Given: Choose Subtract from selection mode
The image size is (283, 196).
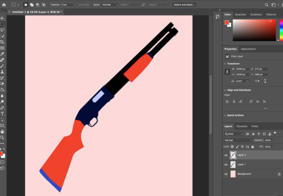Looking at the screenshot, I should click(x=38, y=5).
